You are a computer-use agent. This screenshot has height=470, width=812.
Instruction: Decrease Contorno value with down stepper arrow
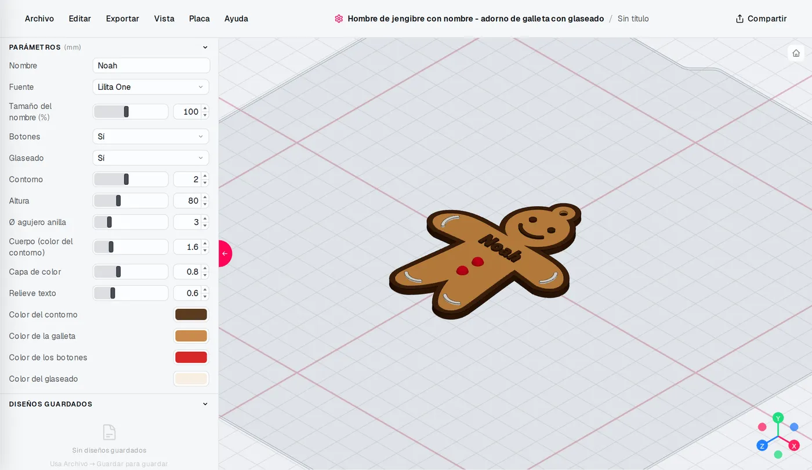(x=205, y=183)
